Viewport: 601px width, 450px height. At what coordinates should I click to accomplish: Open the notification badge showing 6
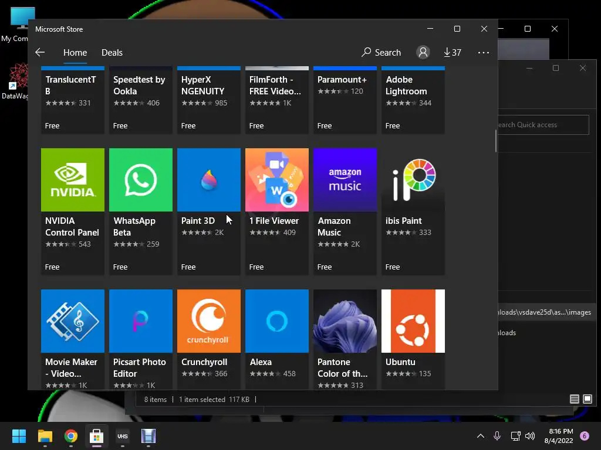[585, 436]
